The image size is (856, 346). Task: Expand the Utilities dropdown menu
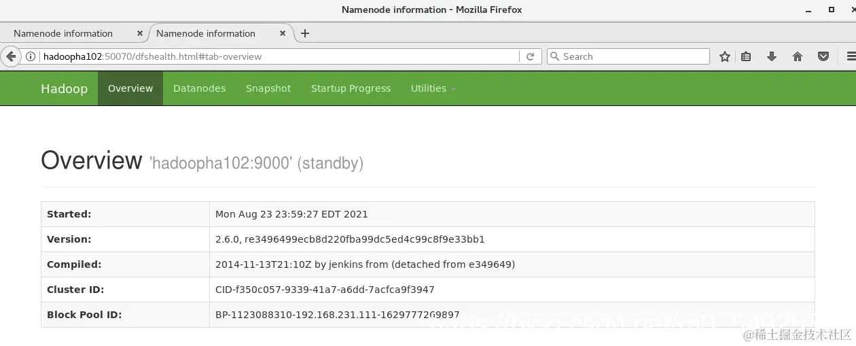pyautogui.click(x=433, y=88)
